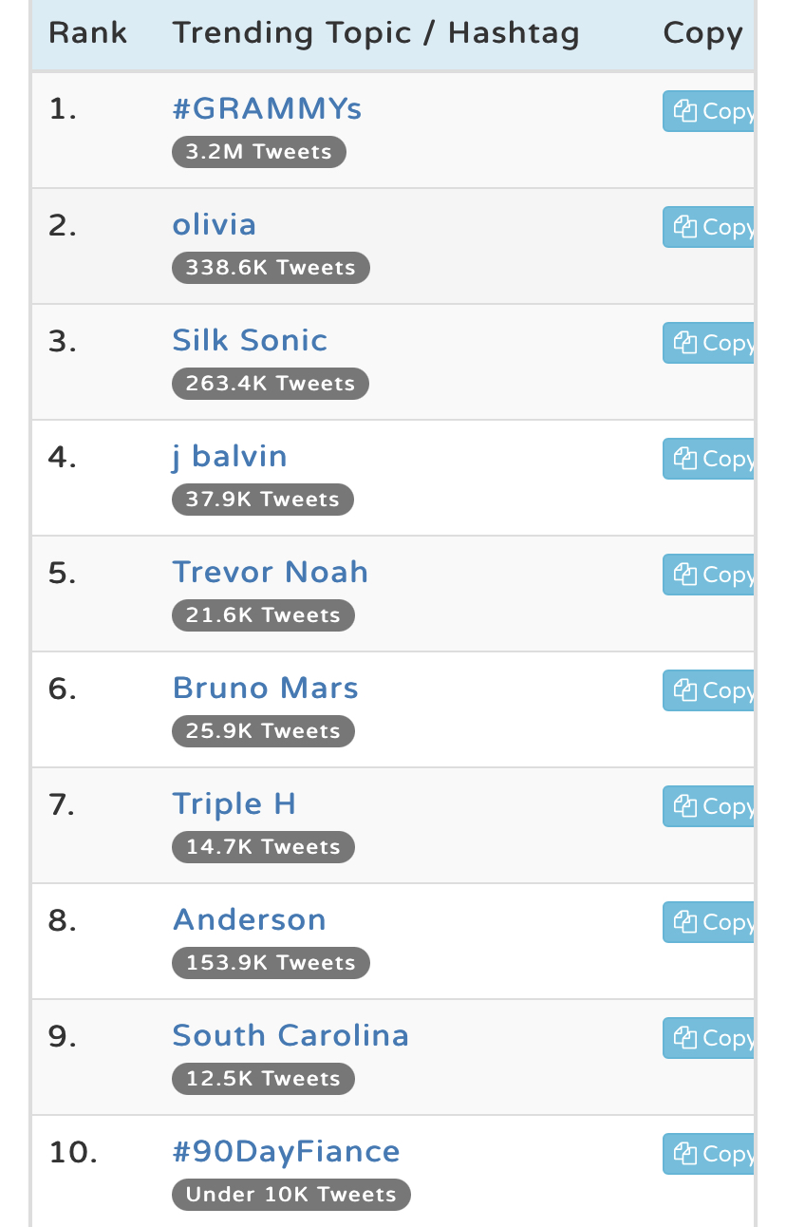Screen dimensions: 786x1227
Task: Open the Triple H link
Action: [x=234, y=805]
